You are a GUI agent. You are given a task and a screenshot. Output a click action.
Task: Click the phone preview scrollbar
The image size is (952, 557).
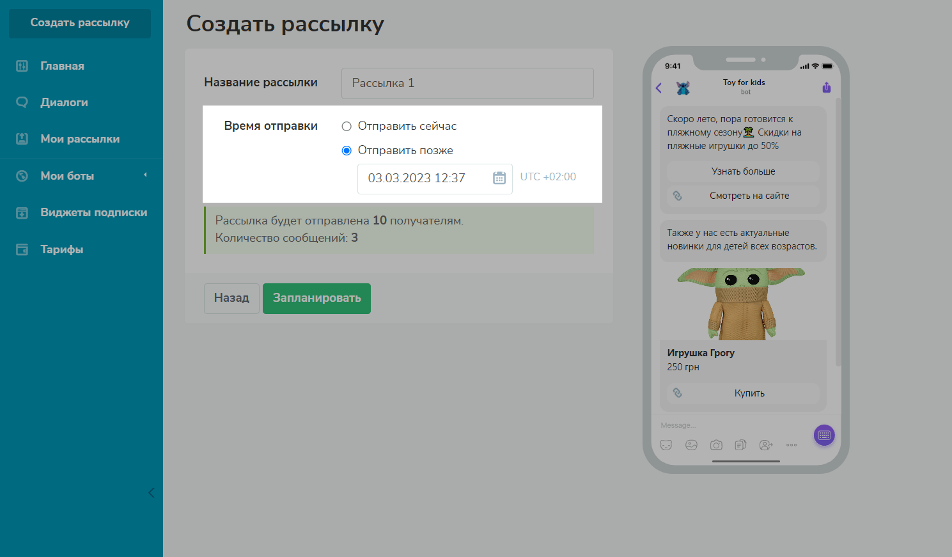click(838, 233)
